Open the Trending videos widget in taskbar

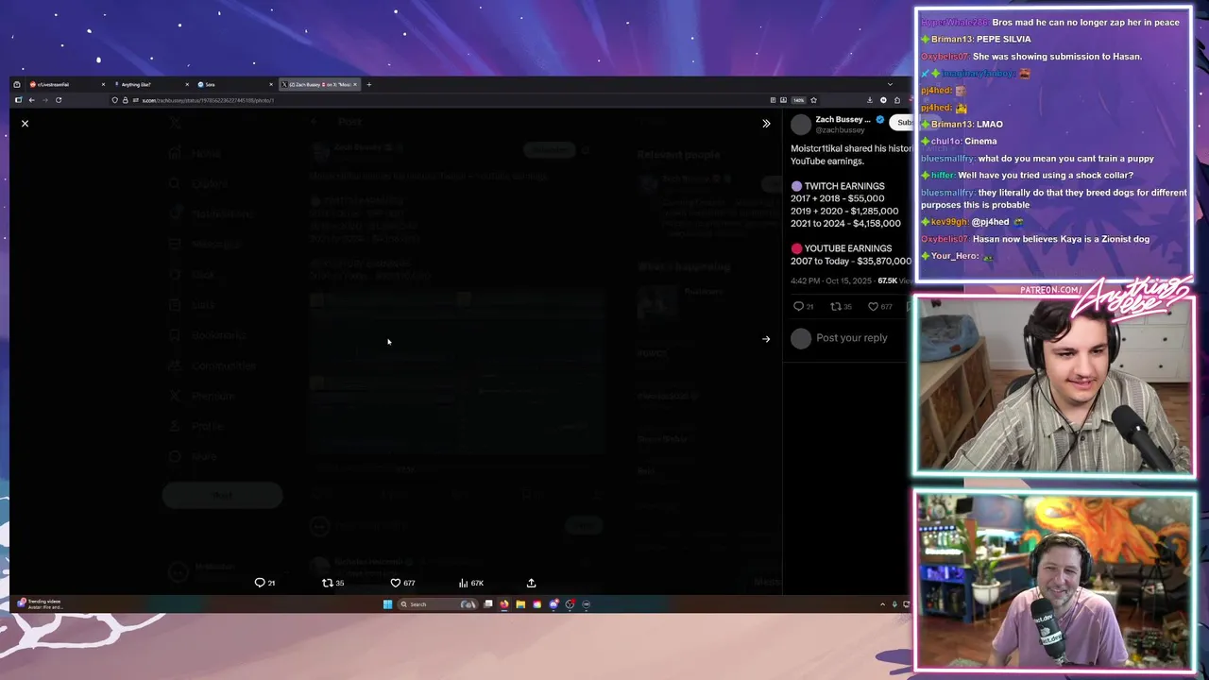[x=40, y=603]
